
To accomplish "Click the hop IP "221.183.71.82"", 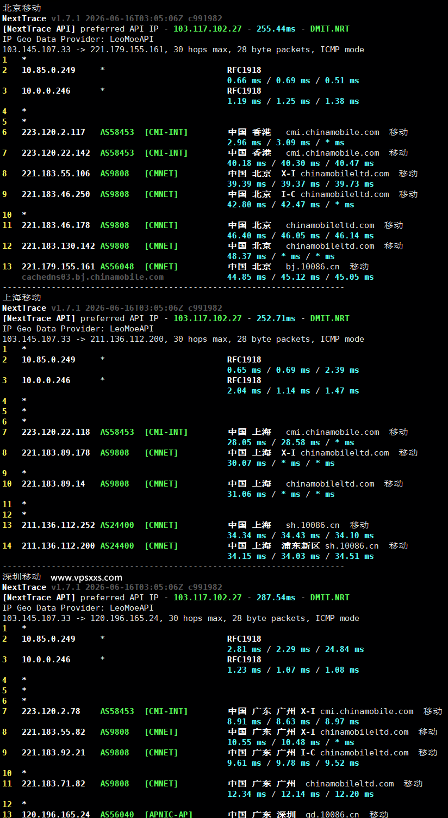I will click(x=53, y=784).
